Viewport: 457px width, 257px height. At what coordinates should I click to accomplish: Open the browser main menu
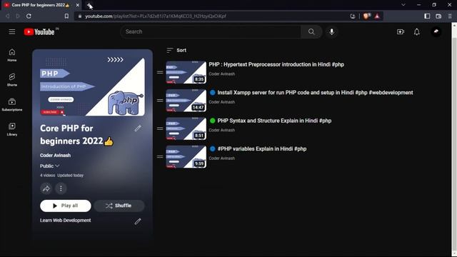tap(450, 16)
